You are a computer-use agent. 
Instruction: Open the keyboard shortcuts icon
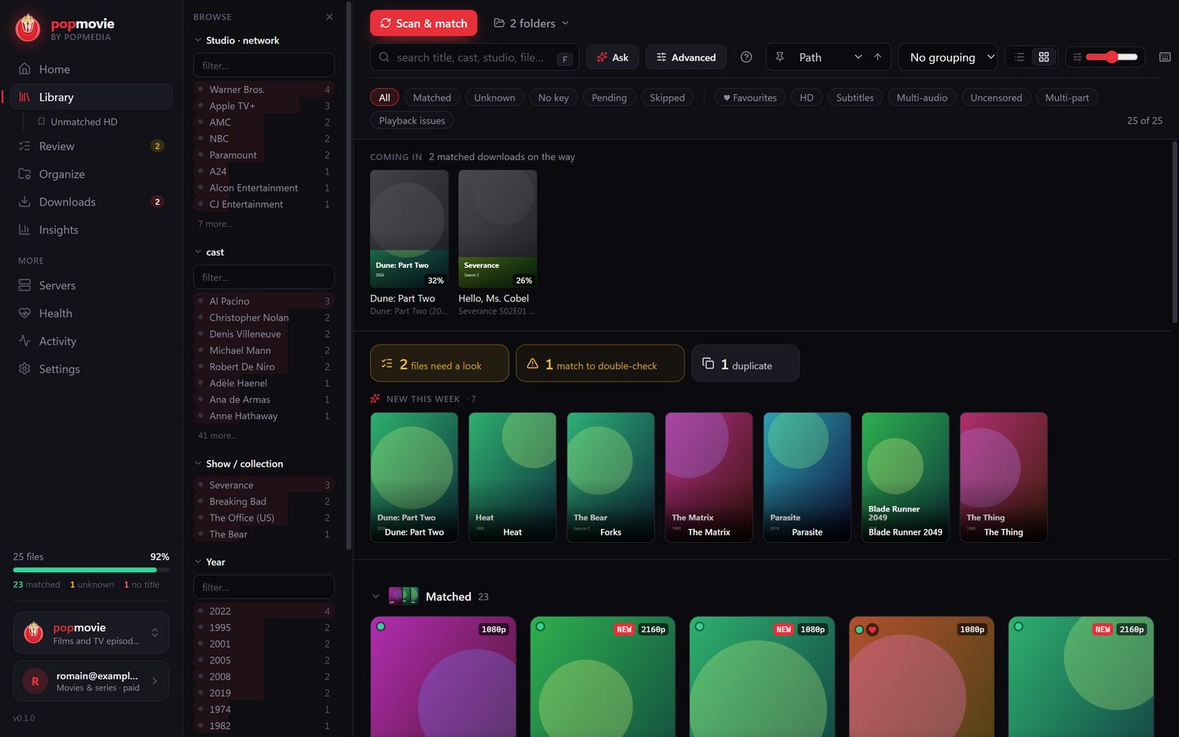(x=1165, y=57)
